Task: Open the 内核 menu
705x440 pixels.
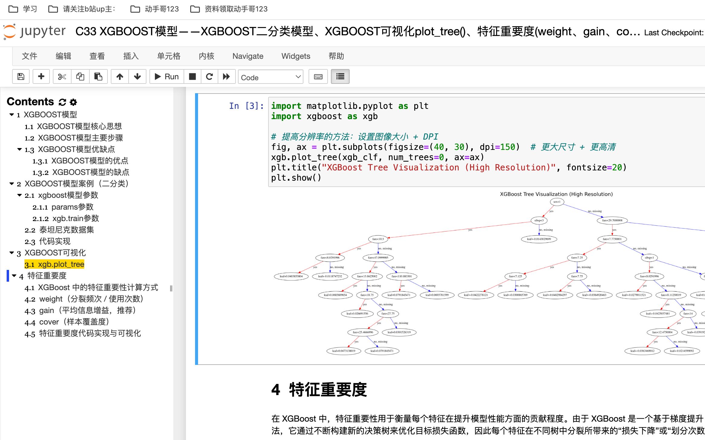Action: (206, 56)
